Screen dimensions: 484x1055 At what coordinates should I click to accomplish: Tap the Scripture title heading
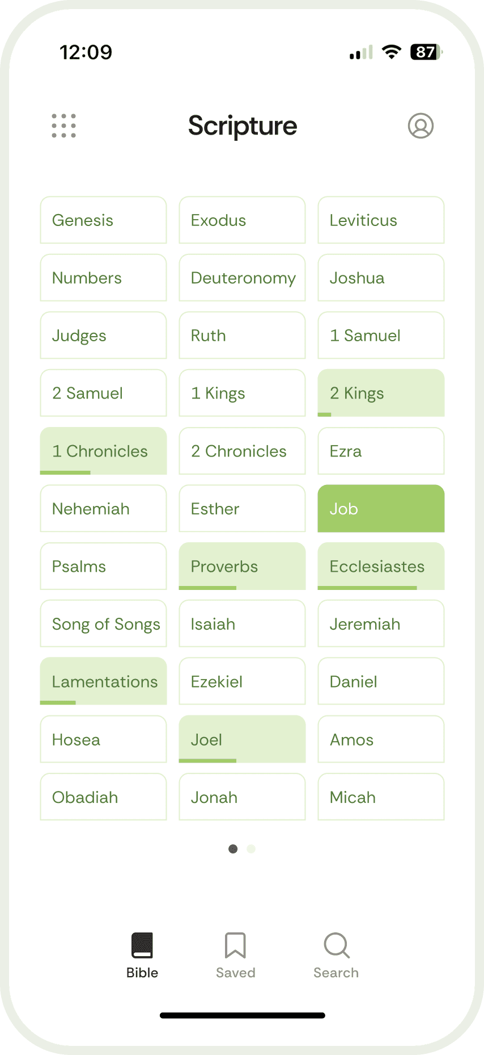pos(243,126)
